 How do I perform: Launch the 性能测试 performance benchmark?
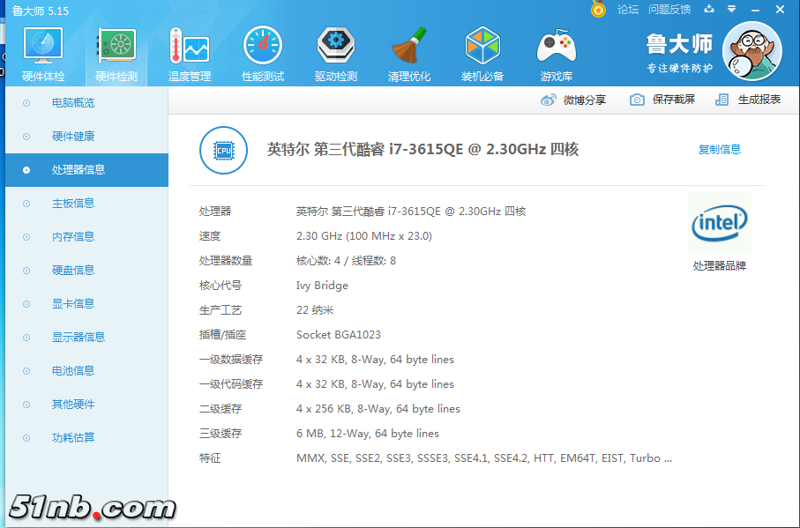click(260, 53)
